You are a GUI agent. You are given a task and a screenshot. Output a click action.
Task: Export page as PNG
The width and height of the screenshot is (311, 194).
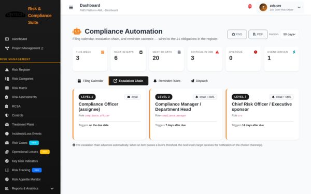pos(237,34)
